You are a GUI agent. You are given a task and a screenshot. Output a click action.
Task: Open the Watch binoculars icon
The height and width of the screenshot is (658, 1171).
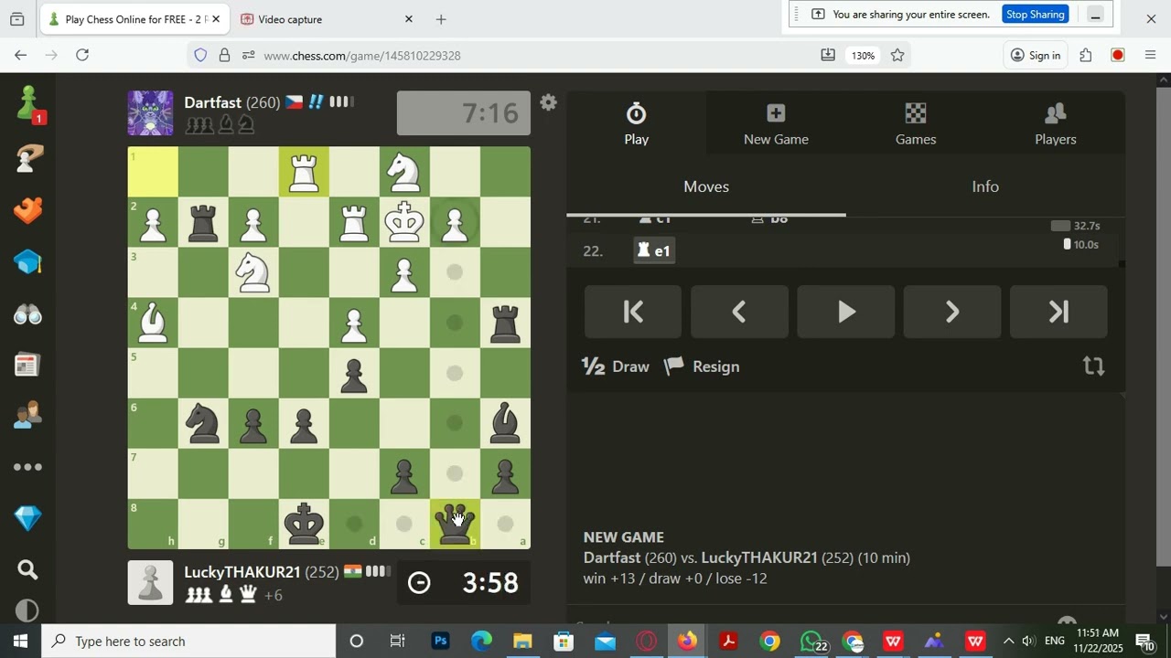pos(28,315)
